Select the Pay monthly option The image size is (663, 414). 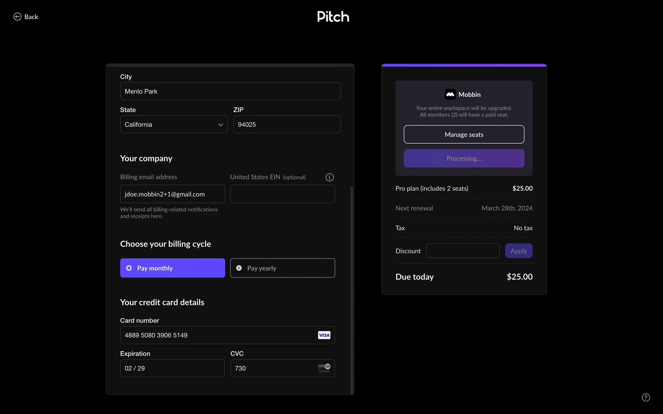pos(172,268)
